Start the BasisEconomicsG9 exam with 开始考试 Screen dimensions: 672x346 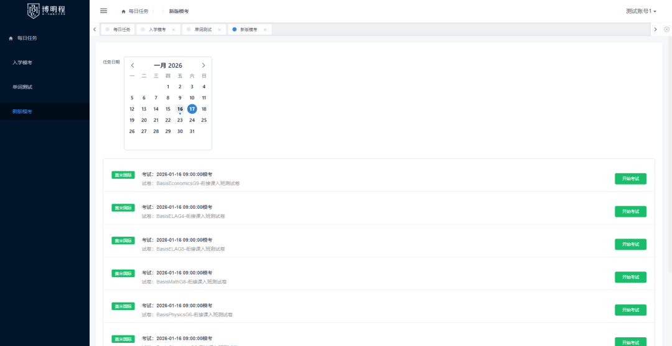click(630, 179)
